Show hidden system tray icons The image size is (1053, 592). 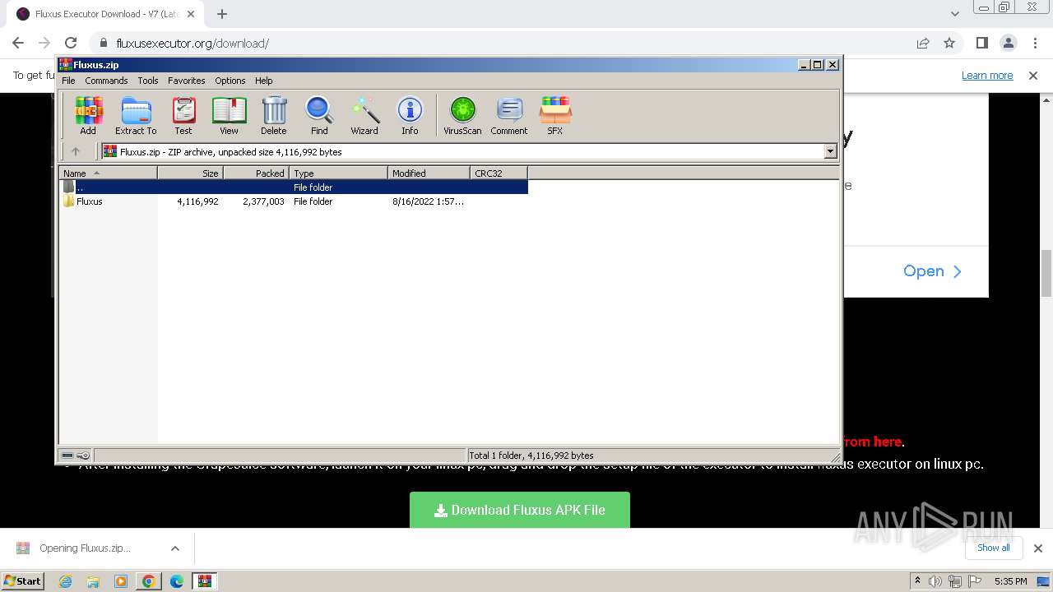coord(917,581)
